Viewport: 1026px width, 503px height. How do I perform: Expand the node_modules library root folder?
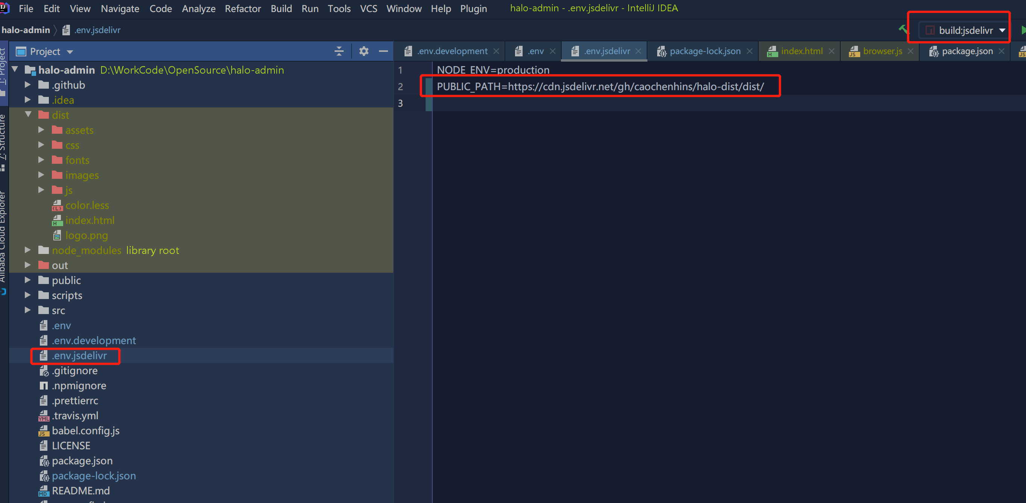(27, 250)
